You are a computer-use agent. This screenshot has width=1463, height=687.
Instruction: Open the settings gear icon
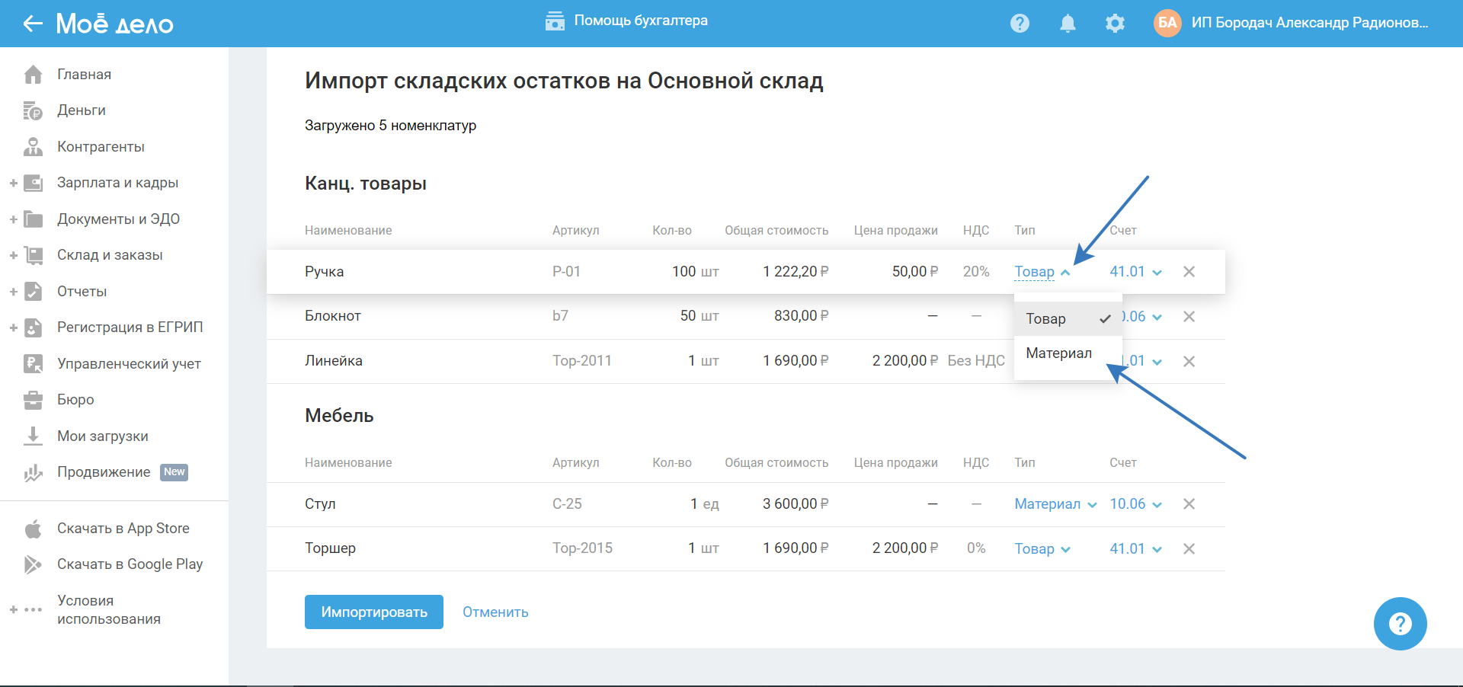(1115, 24)
